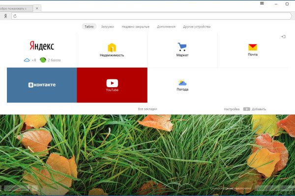
Task: Click the Yandex 'Я' home button
Action: 5,16
